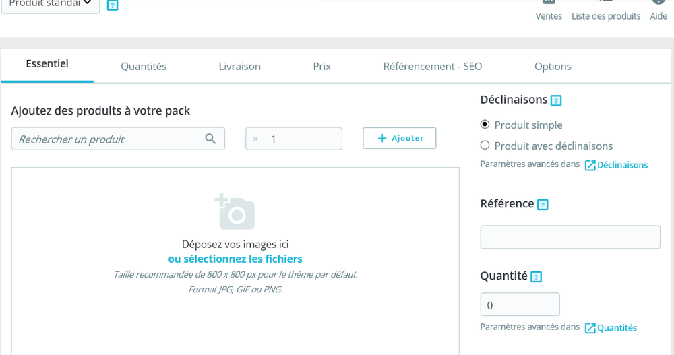
Task: Click the help icon next to Référence
Action: click(543, 205)
